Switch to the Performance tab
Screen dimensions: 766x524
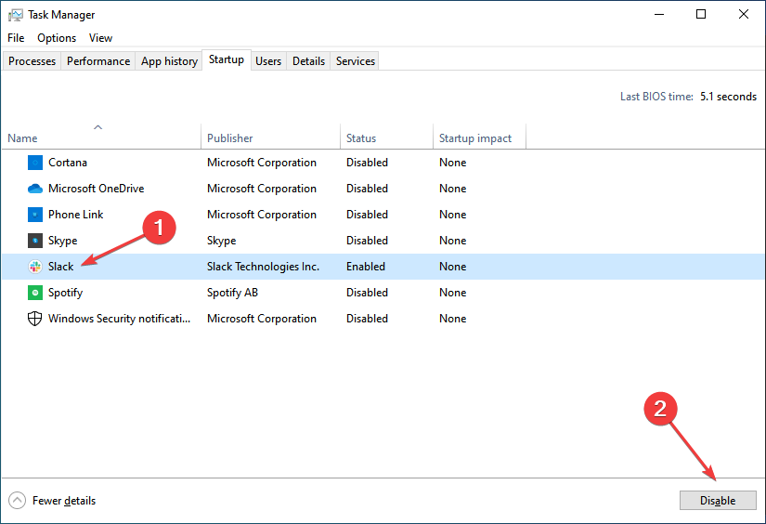point(98,61)
